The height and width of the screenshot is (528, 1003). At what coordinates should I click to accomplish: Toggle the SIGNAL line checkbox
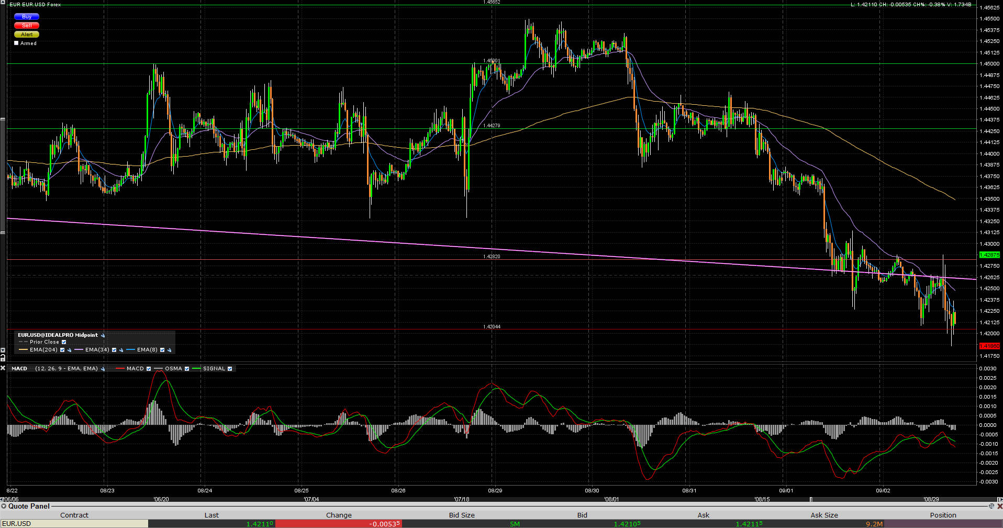click(230, 369)
